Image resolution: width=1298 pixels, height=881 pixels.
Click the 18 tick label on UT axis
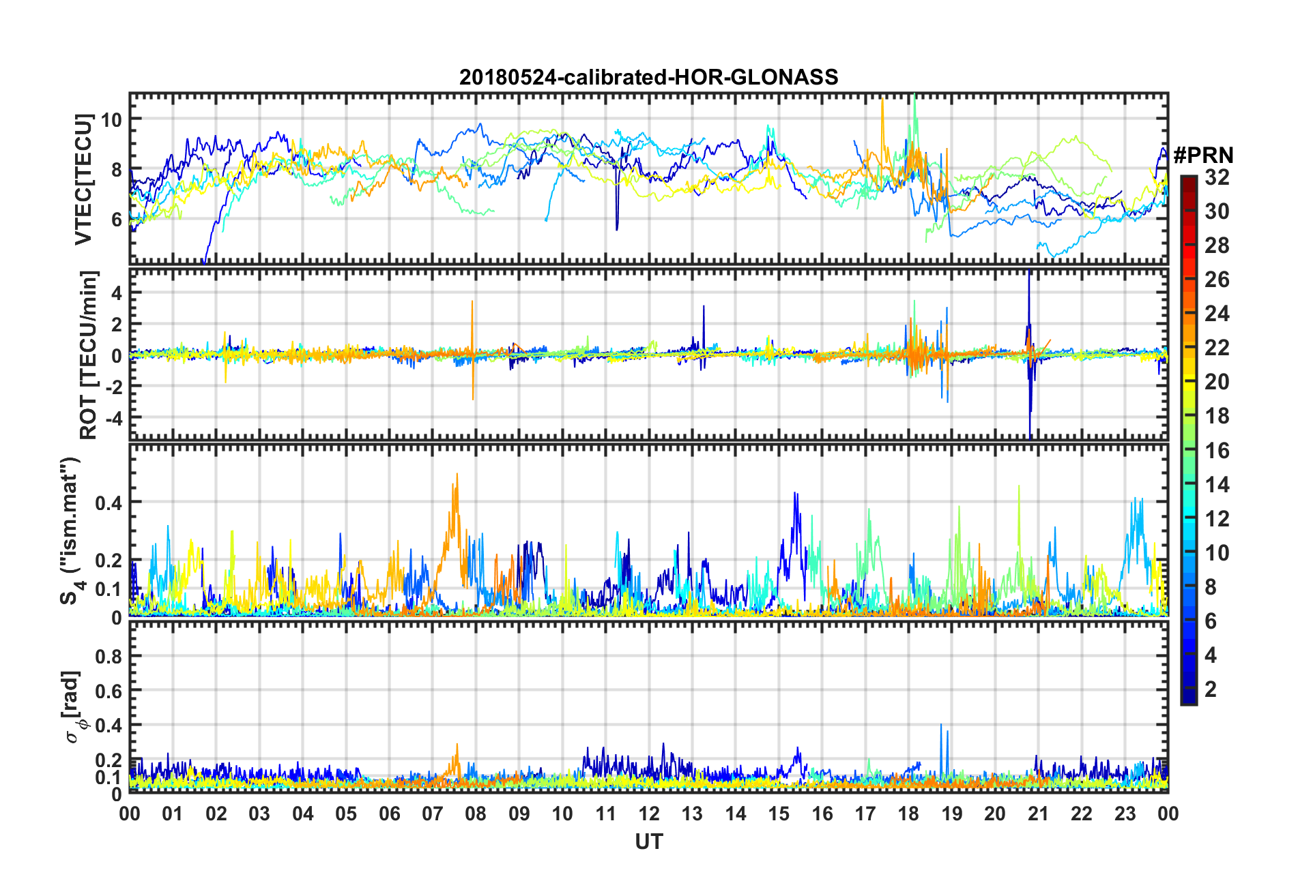pos(908,813)
